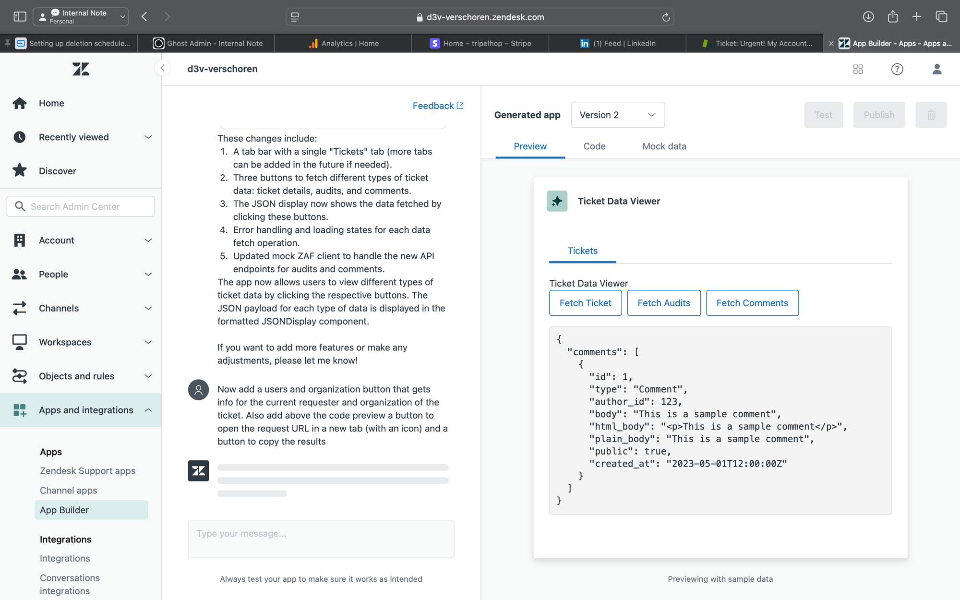Open the Zendesk products grid icon
960x600 pixels.
(858, 69)
